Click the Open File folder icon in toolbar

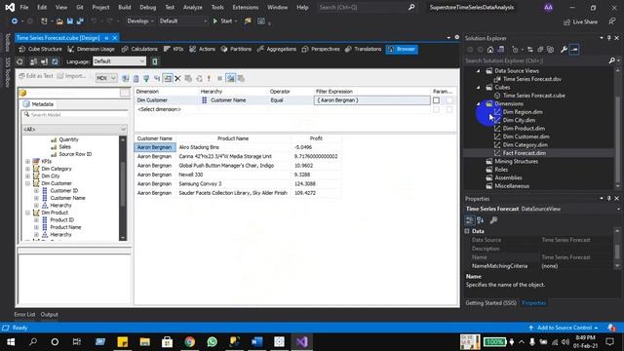tap(59, 21)
